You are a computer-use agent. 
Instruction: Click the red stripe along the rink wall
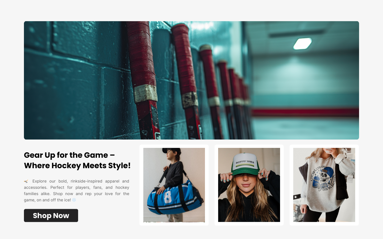(x=305, y=112)
